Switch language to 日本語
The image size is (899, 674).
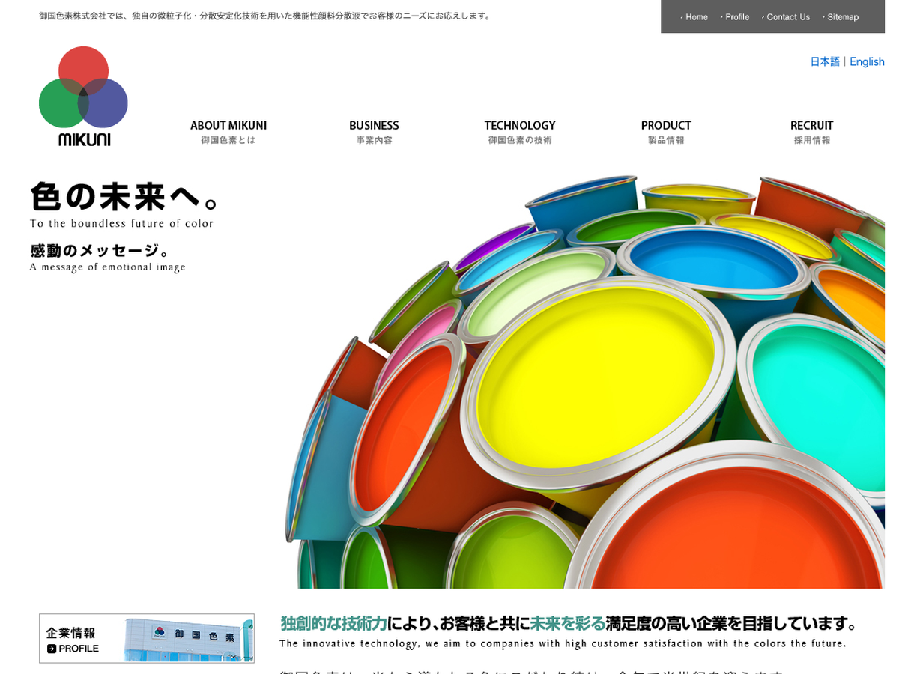click(824, 61)
